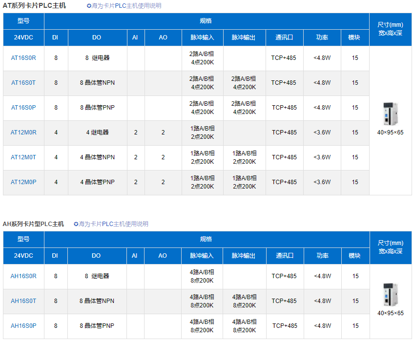Open the AH16S0R model link

23,276
